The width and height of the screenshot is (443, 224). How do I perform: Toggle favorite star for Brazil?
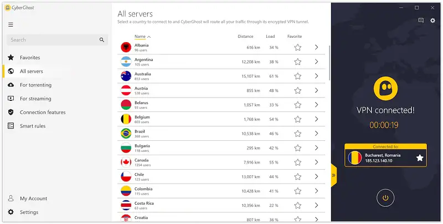pos(297,134)
